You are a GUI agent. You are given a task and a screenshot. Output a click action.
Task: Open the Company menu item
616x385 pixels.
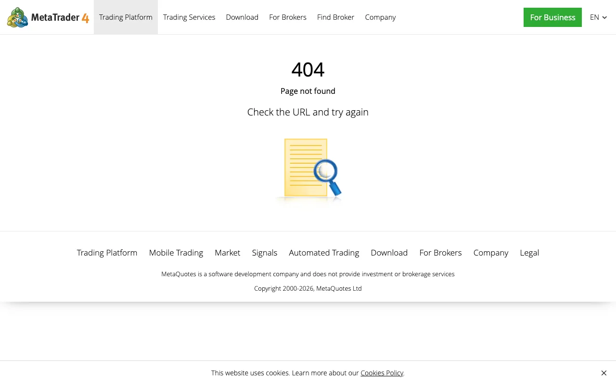click(x=380, y=17)
